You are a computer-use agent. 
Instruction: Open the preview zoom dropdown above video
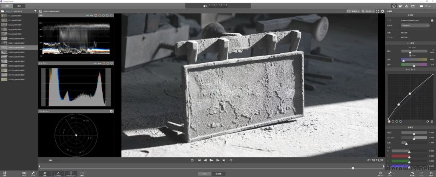(x=368, y=11)
